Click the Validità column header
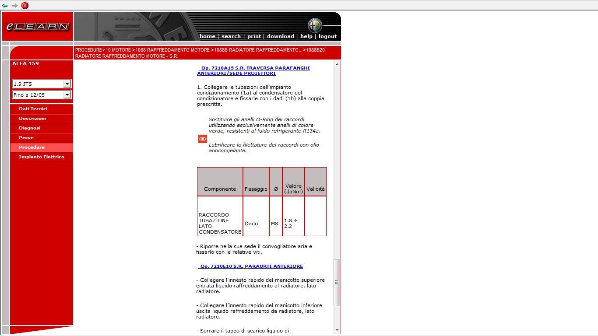Screen dimensions: 598x336 pyautogui.click(x=316, y=182)
